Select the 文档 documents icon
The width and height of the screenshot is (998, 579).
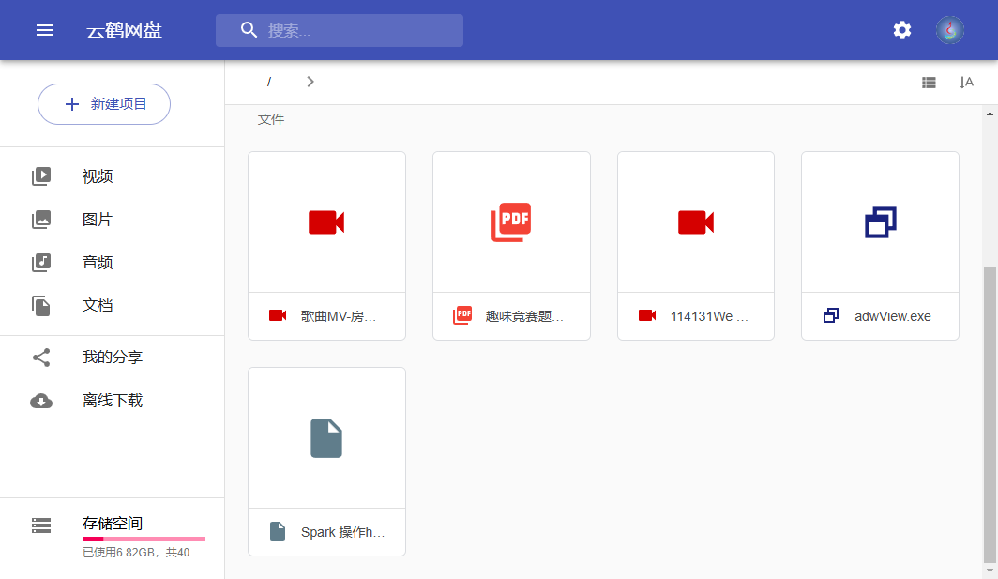coord(41,306)
